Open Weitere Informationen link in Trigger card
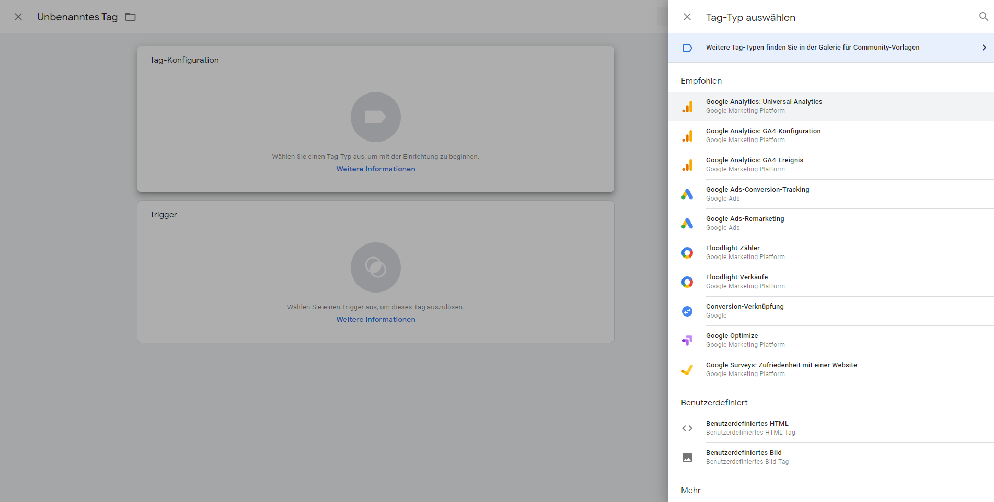Screen dimensions: 994x502 [376, 320]
